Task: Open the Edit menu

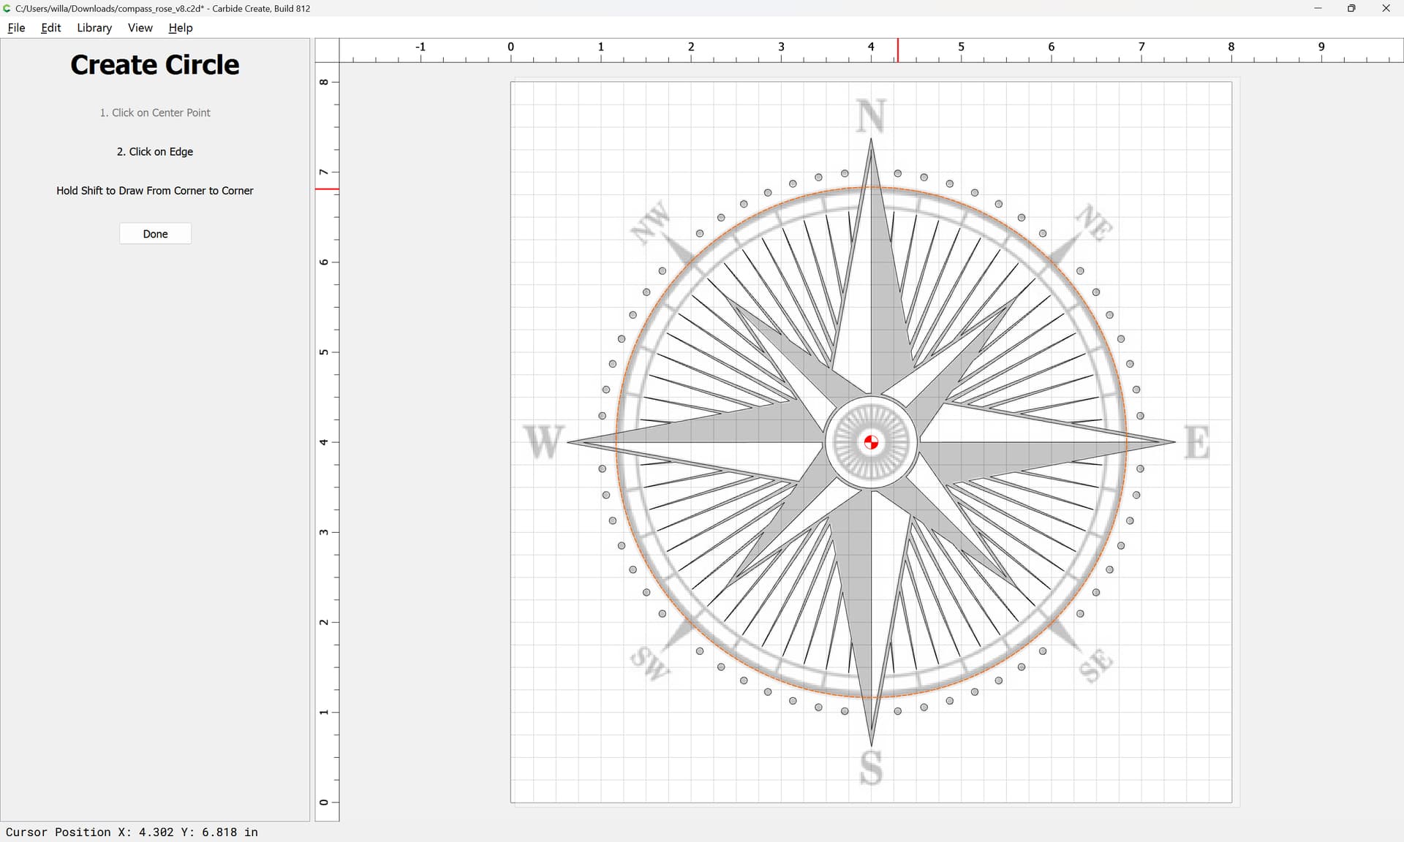Action: pyautogui.click(x=51, y=28)
